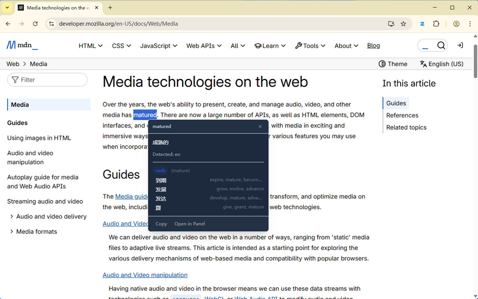Open the Web APIs menu

click(x=204, y=46)
